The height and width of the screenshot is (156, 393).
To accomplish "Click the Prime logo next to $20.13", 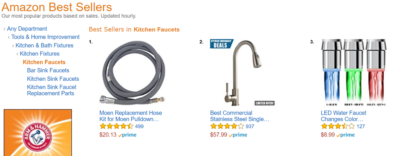I will click(x=127, y=135).
